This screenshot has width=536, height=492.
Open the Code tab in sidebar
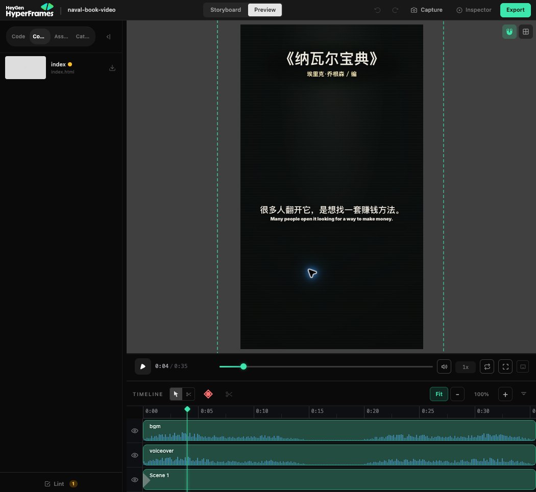(x=18, y=37)
